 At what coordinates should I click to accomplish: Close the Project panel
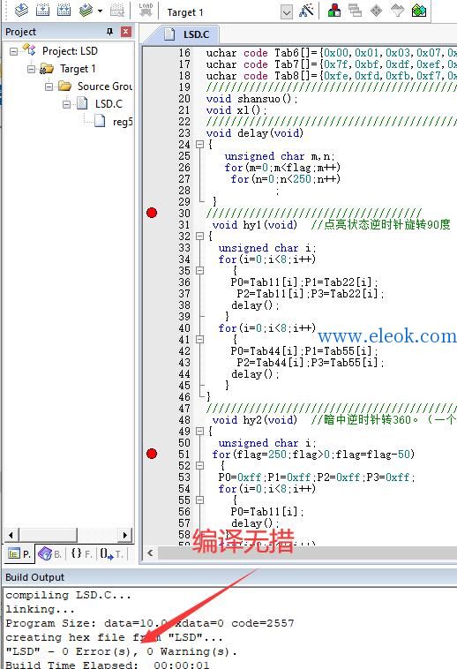pos(126,32)
